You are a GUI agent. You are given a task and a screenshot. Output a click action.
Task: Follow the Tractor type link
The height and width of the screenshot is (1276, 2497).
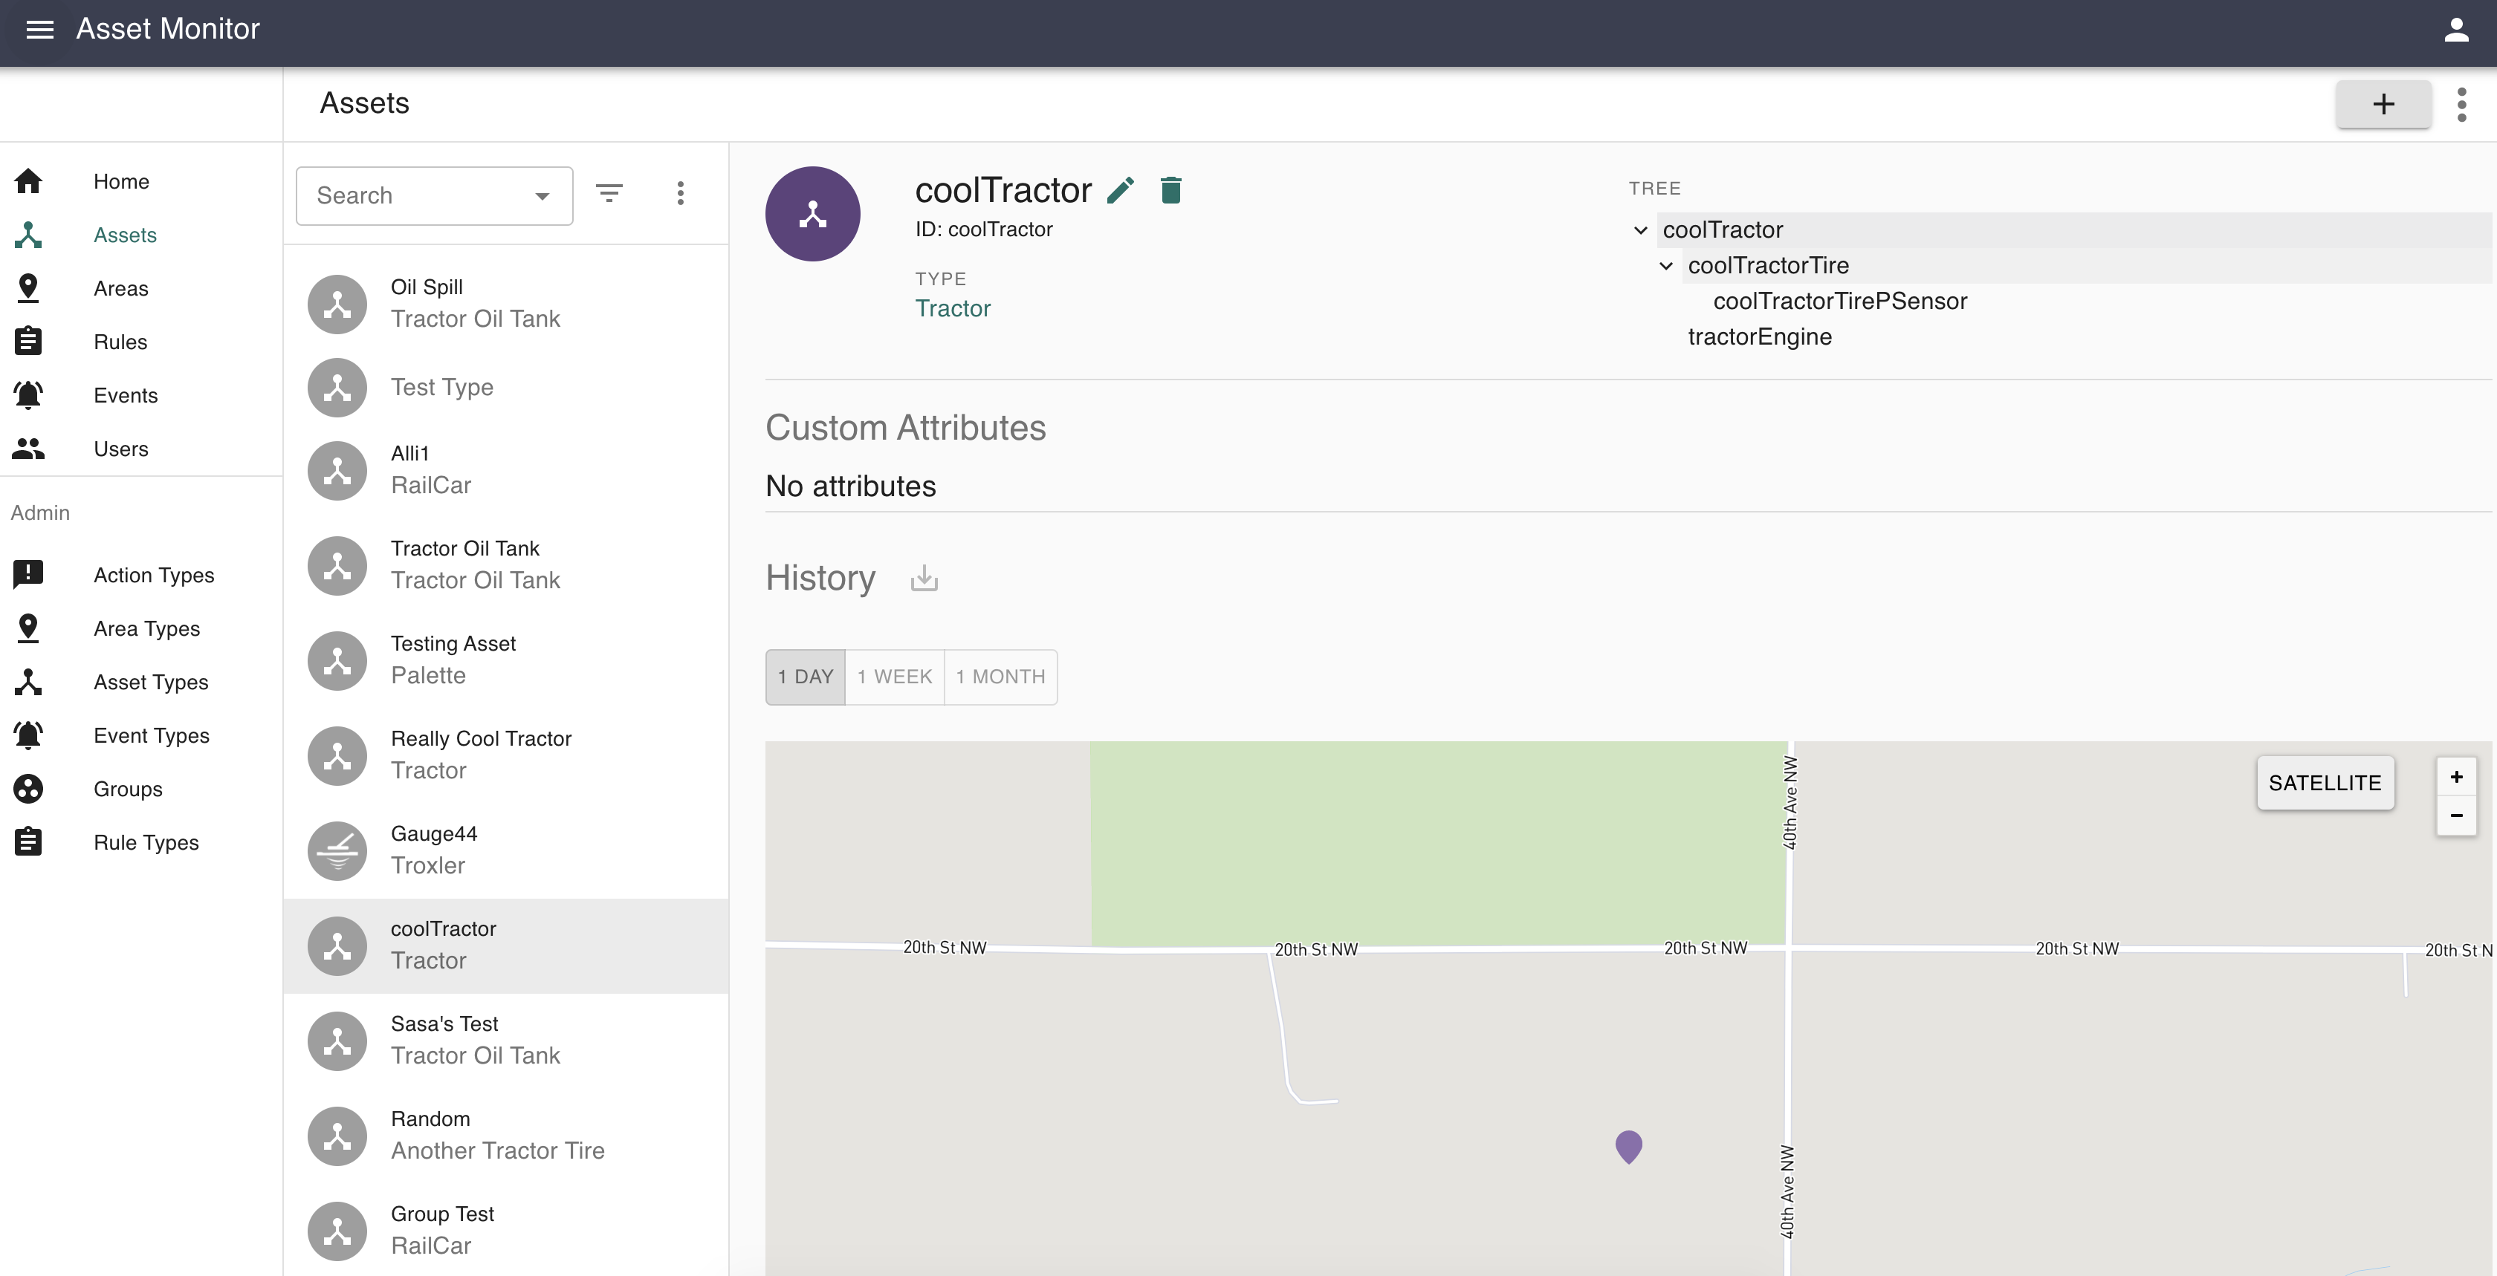point(952,308)
